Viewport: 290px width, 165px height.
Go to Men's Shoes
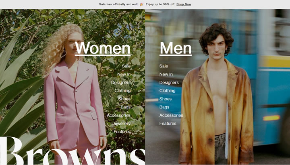tap(165, 99)
